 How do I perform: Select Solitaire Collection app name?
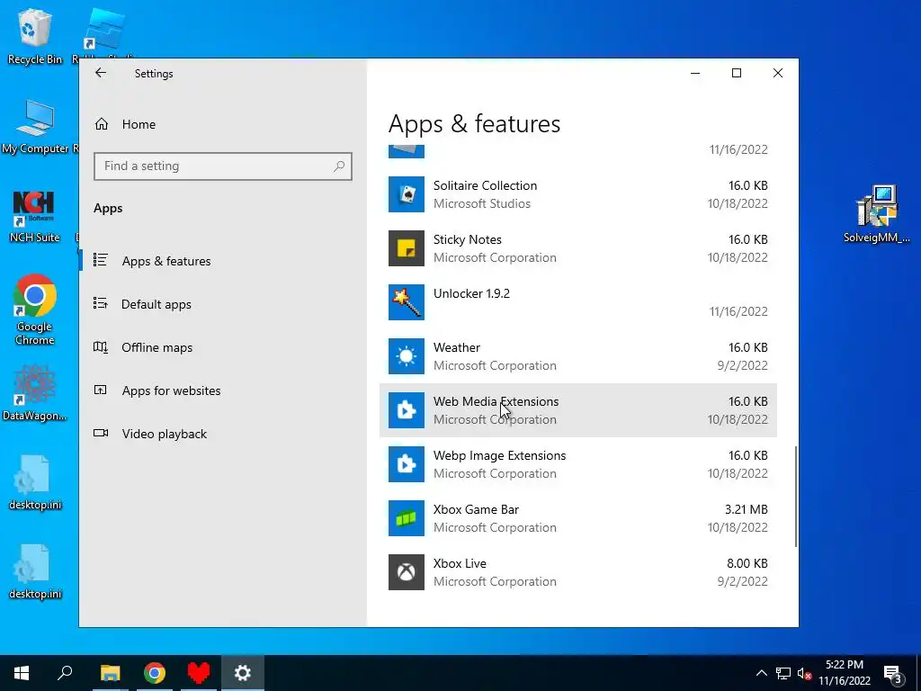[x=485, y=185]
